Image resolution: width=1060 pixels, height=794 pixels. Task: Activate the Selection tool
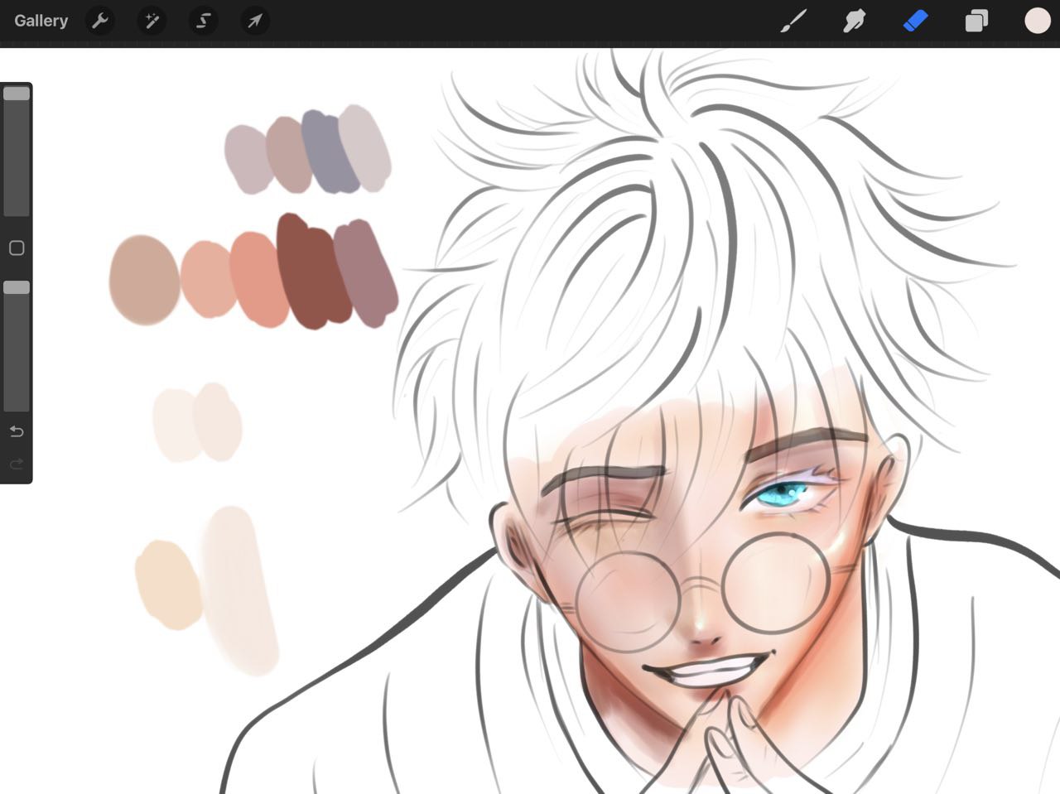click(203, 21)
